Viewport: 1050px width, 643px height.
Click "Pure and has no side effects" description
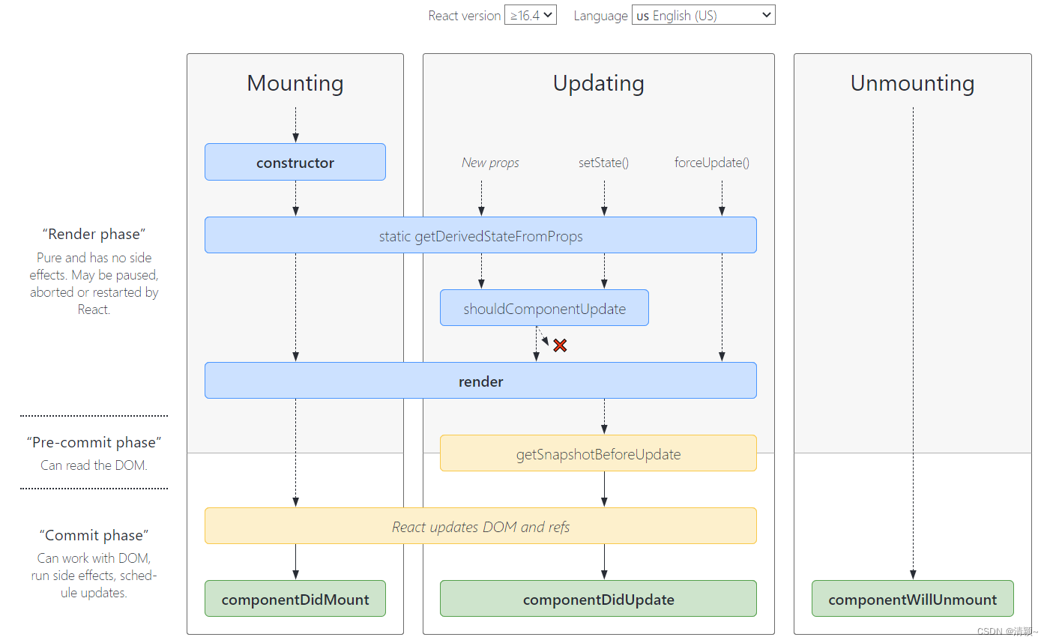pyautogui.click(x=94, y=283)
